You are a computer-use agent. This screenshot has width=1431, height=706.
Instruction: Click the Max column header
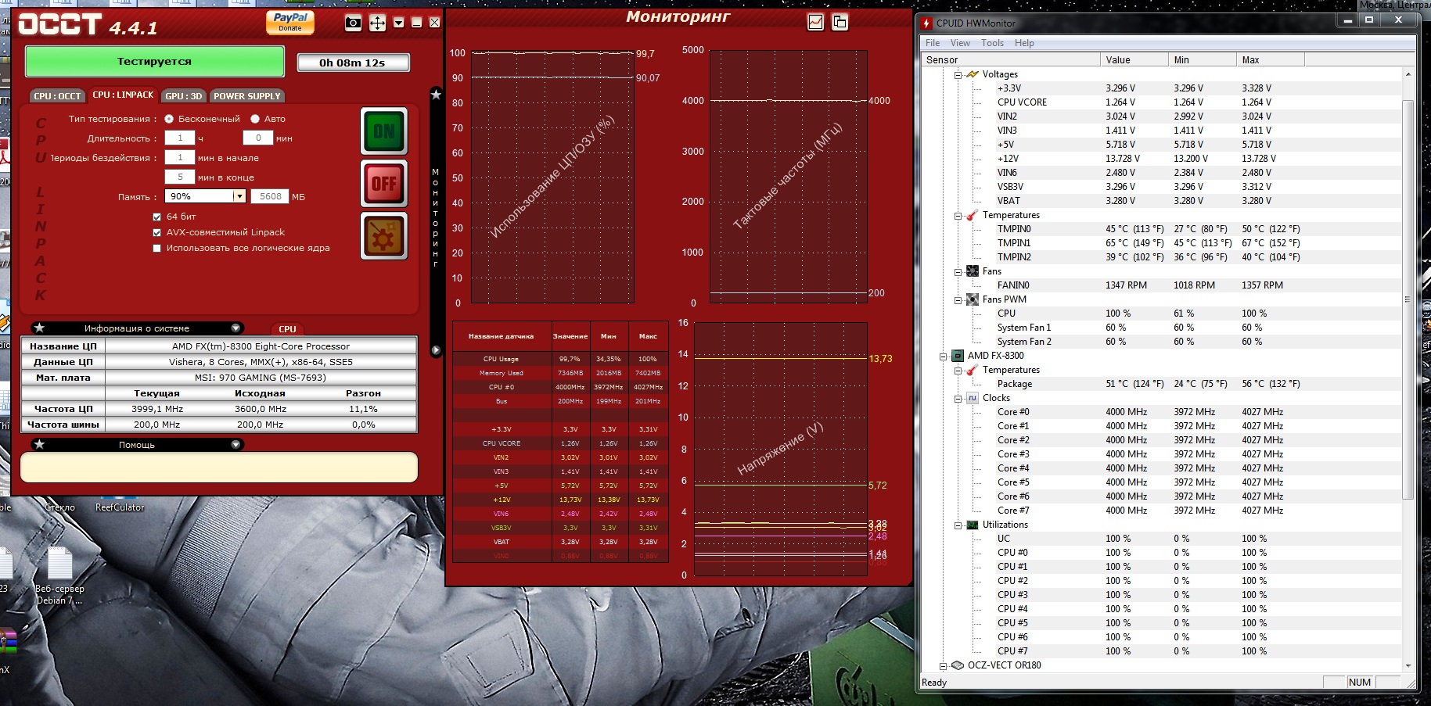pos(1270,59)
